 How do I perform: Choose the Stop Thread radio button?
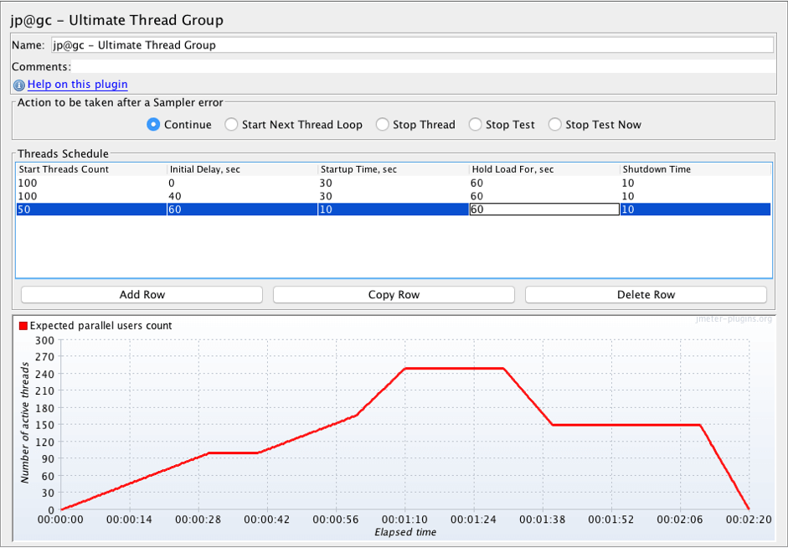382,124
